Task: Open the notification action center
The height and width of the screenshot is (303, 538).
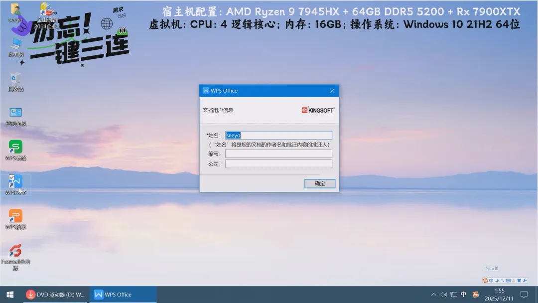Action: (x=524, y=295)
